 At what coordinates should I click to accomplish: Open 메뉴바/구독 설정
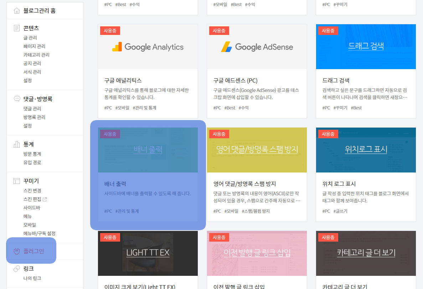point(40,233)
